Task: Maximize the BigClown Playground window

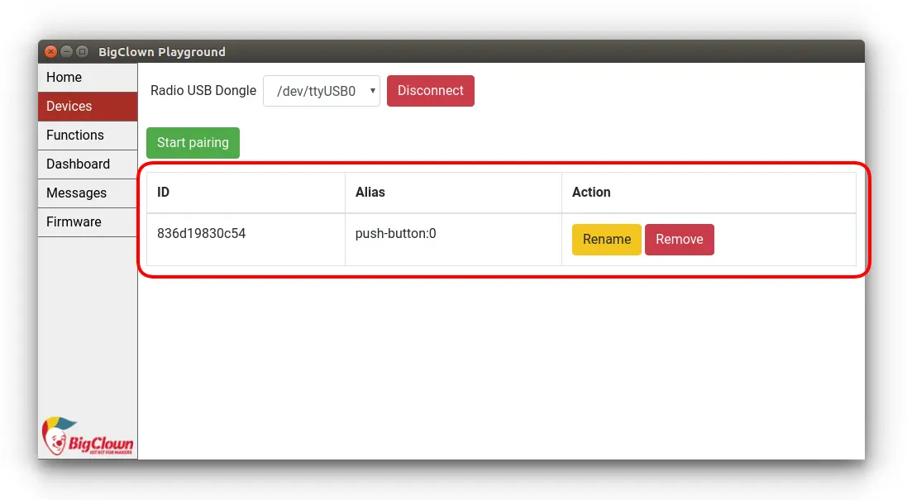Action: click(x=82, y=52)
